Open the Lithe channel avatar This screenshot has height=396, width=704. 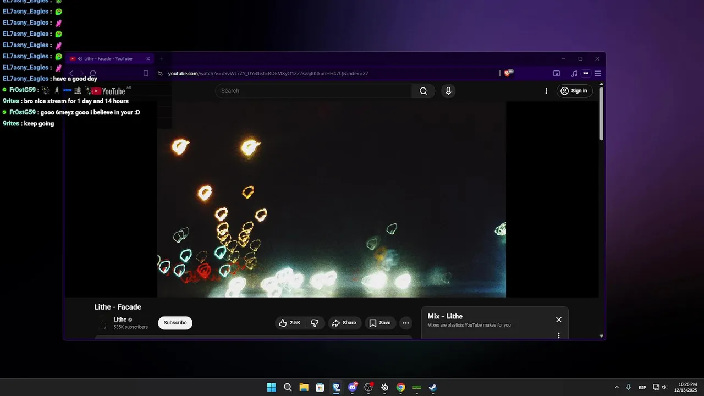pos(102,323)
